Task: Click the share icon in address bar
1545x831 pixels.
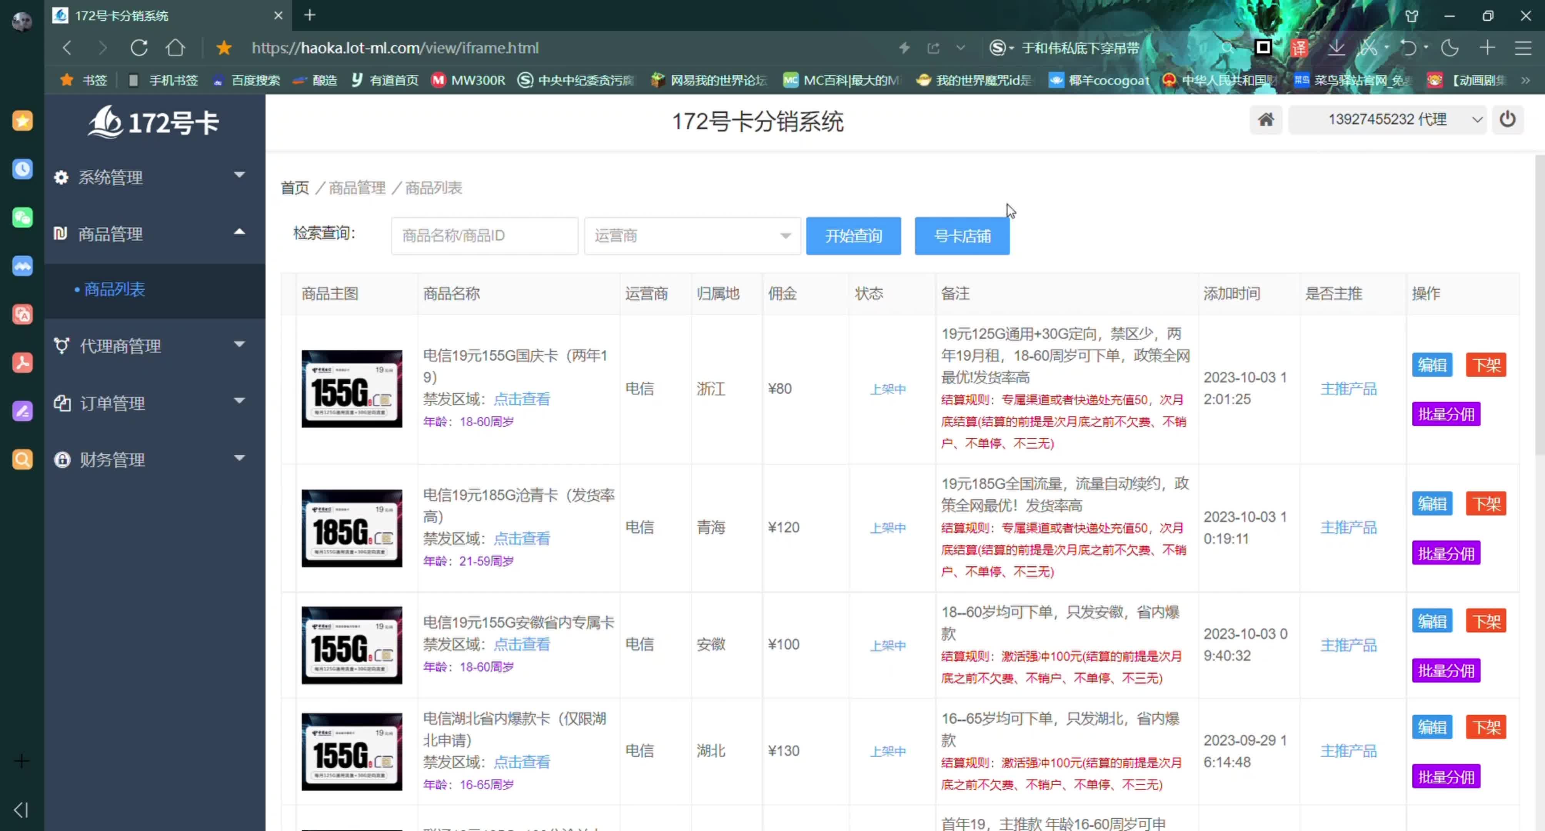Action: [933, 47]
